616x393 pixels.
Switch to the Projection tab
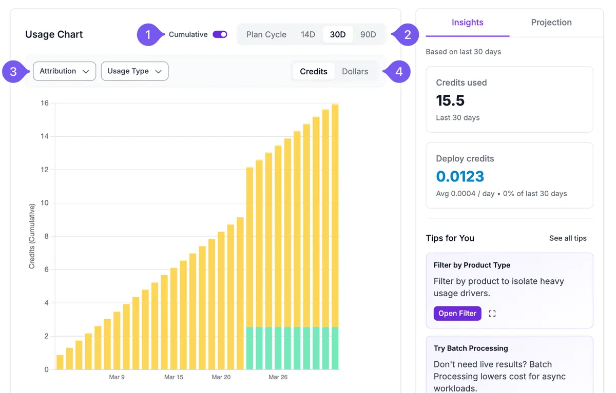point(551,23)
